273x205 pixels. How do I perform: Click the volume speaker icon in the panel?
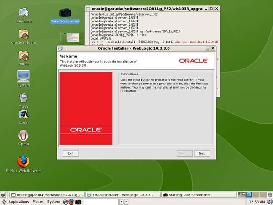click(269, 202)
